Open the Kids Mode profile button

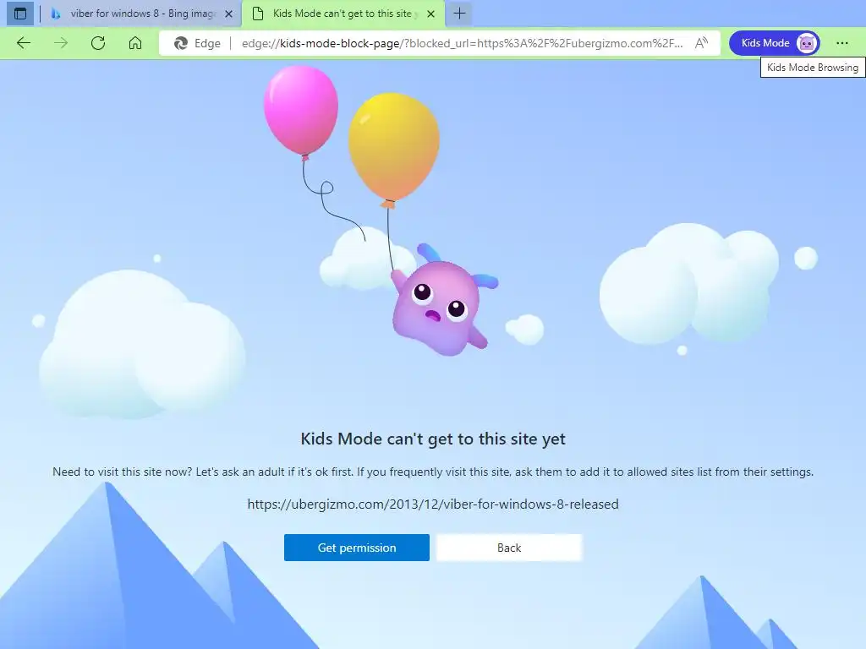pyautogui.click(x=775, y=43)
